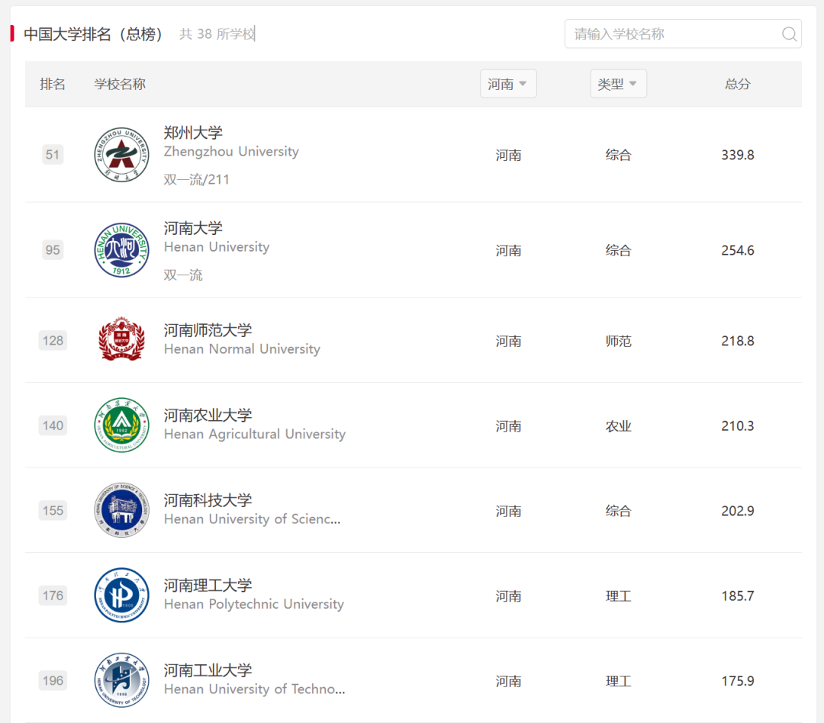Open the 类型 type dropdown
The image size is (824, 723).
[618, 84]
